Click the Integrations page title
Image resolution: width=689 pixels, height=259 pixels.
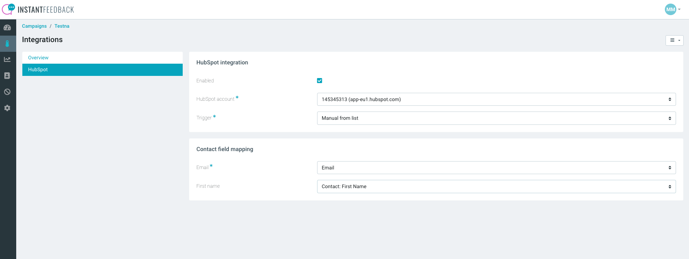[42, 40]
